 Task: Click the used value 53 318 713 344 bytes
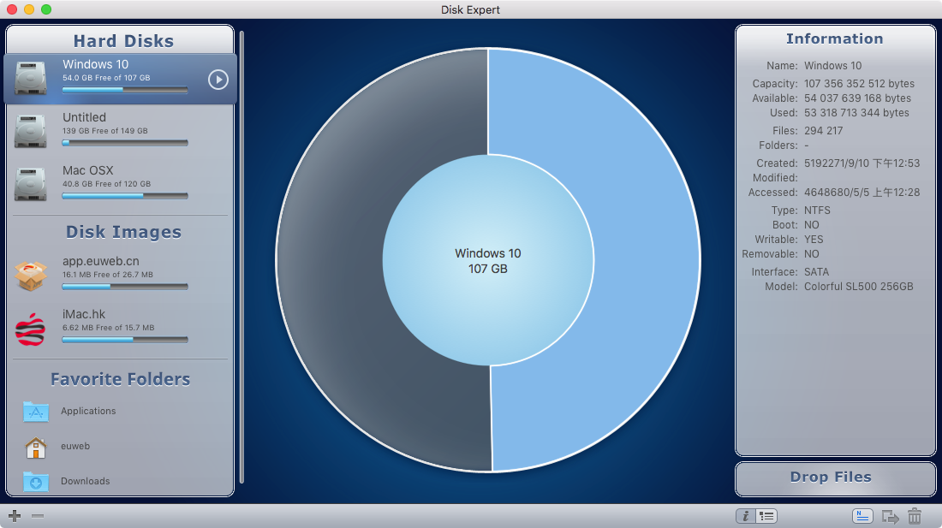point(856,113)
